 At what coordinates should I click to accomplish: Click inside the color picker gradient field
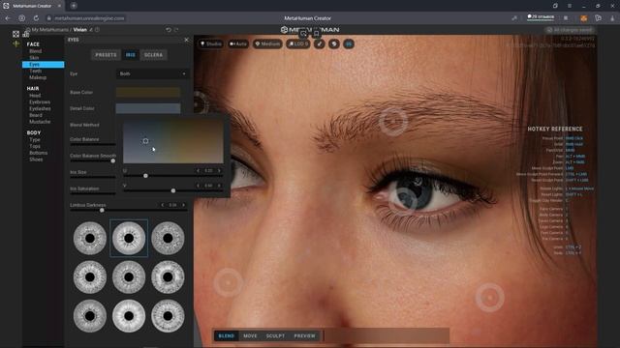173,142
